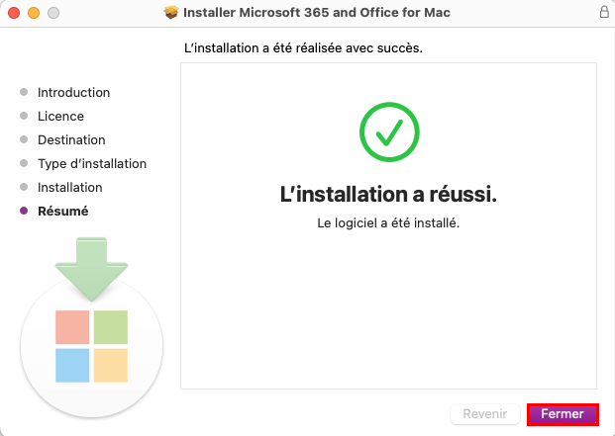The image size is (615, 436).
Task: Click the greyed Revenir button
Action: click(485, 414)
